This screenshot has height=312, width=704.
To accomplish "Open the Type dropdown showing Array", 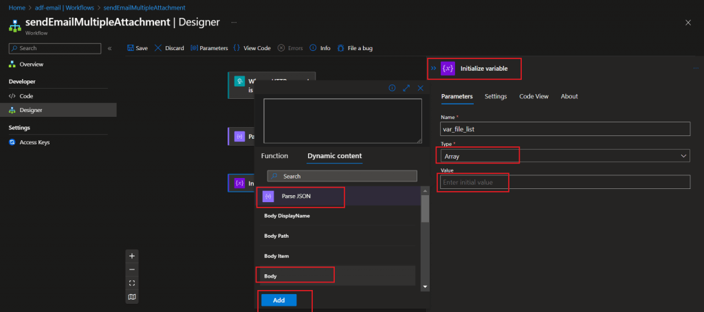I will [565, 156].
